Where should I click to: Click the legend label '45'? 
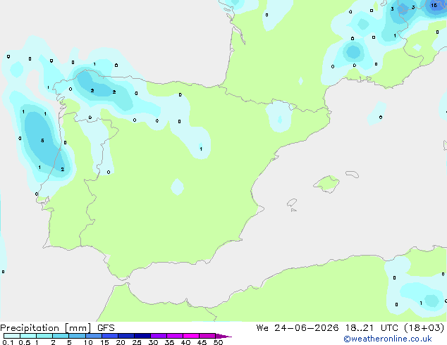[x=202, y=342]
